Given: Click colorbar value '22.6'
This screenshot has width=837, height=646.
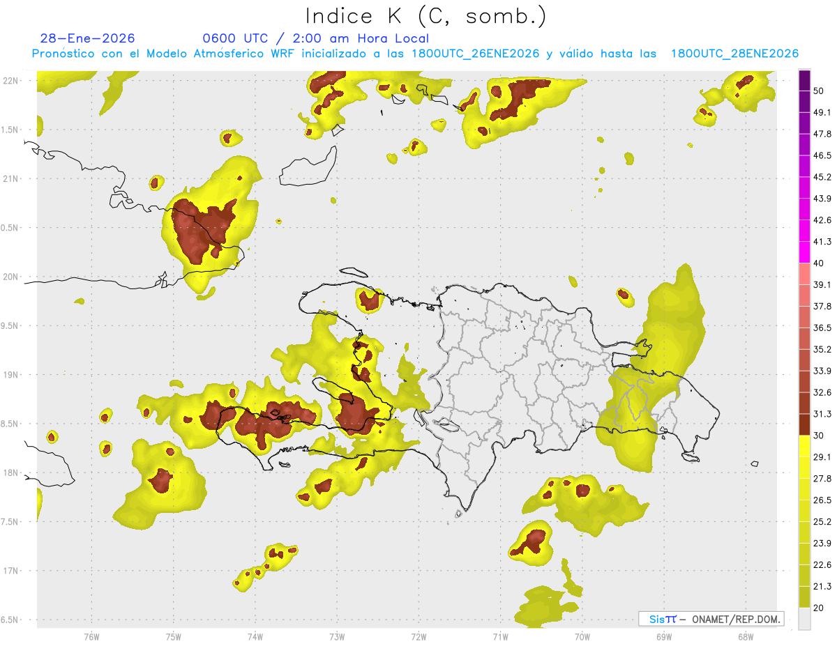Looking at the screenshot, I should coord(822,565).
